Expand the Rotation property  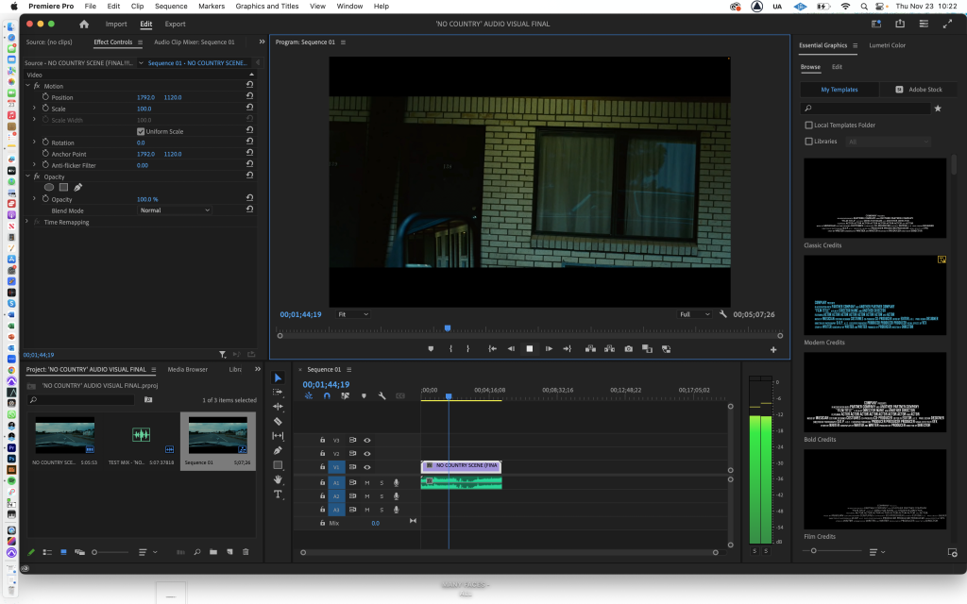[34, 143]
